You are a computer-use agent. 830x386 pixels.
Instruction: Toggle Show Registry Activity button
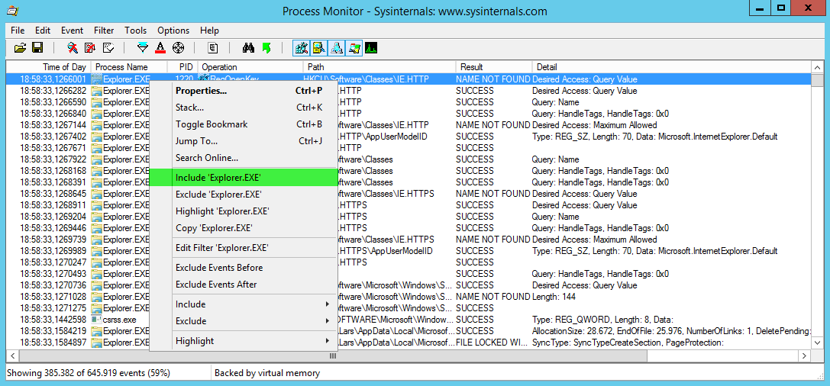click(x=302, y=48)
